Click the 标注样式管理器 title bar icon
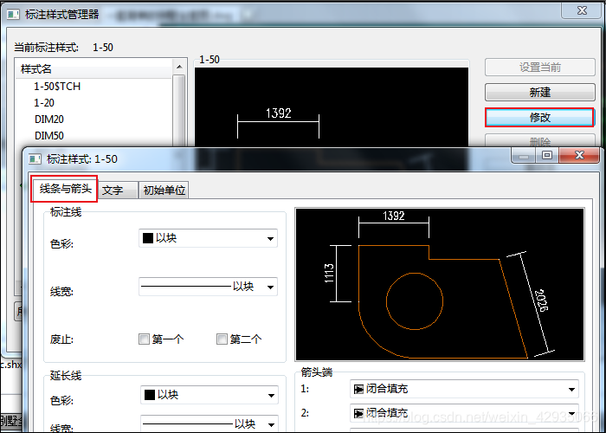 click(13, 15)
